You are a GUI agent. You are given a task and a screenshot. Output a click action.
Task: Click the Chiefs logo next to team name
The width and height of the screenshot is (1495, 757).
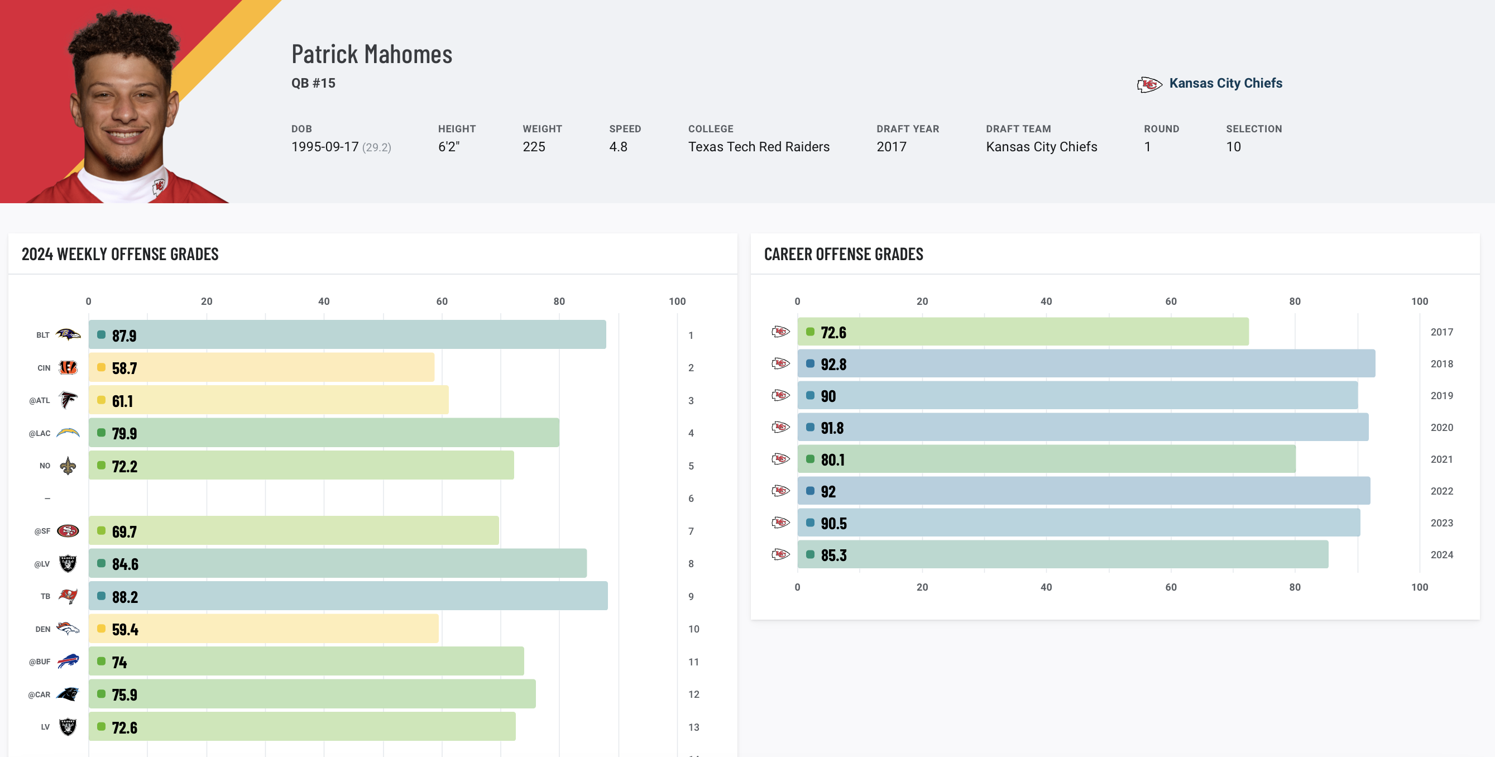[1148, 85]
